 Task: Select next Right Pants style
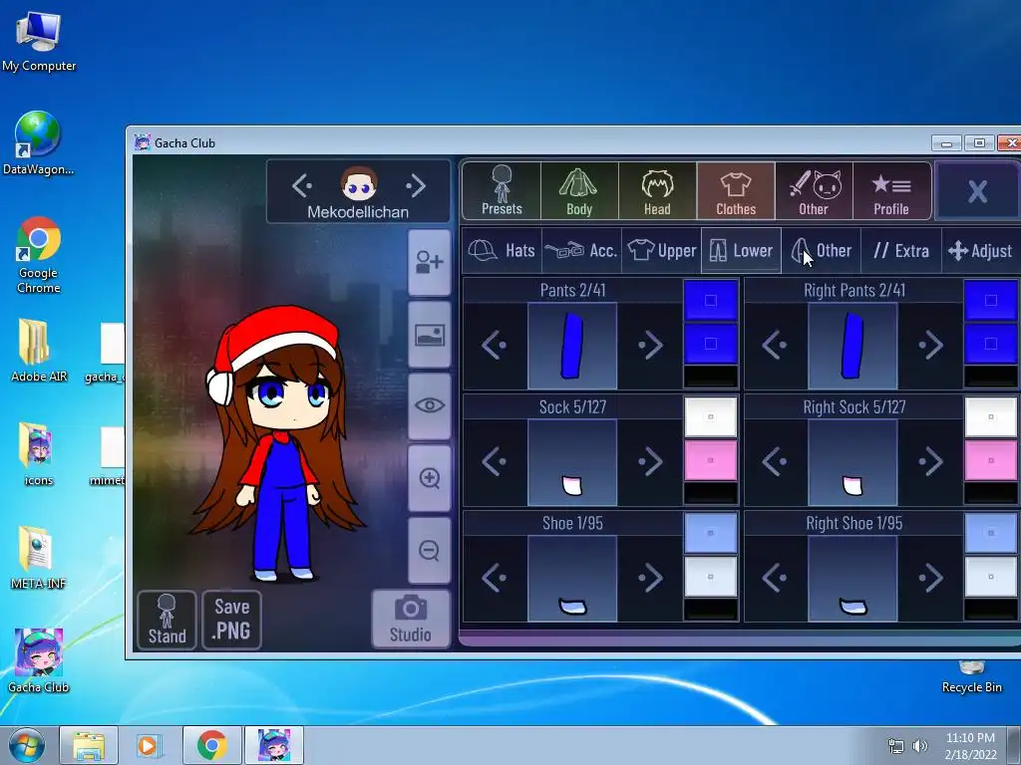tap(930, 346)
